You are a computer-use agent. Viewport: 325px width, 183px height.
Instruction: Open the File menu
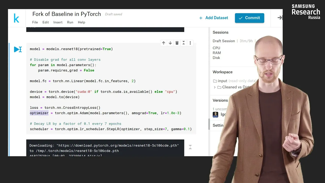[x=35, y=22]
